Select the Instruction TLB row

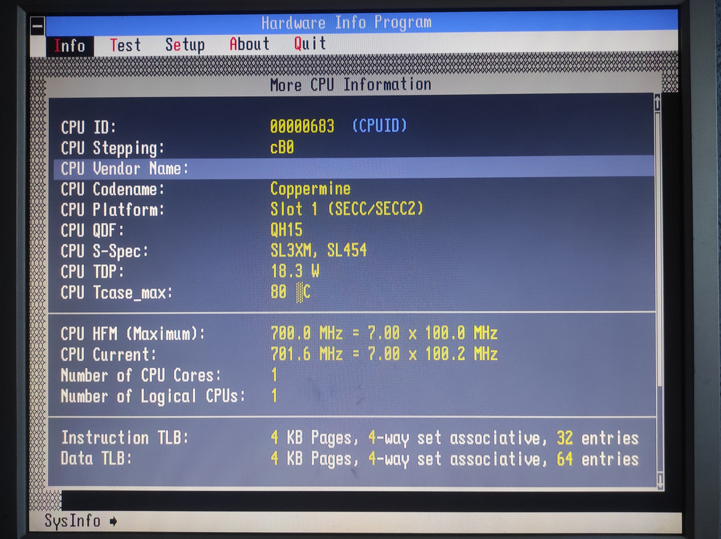pos(349,438)
